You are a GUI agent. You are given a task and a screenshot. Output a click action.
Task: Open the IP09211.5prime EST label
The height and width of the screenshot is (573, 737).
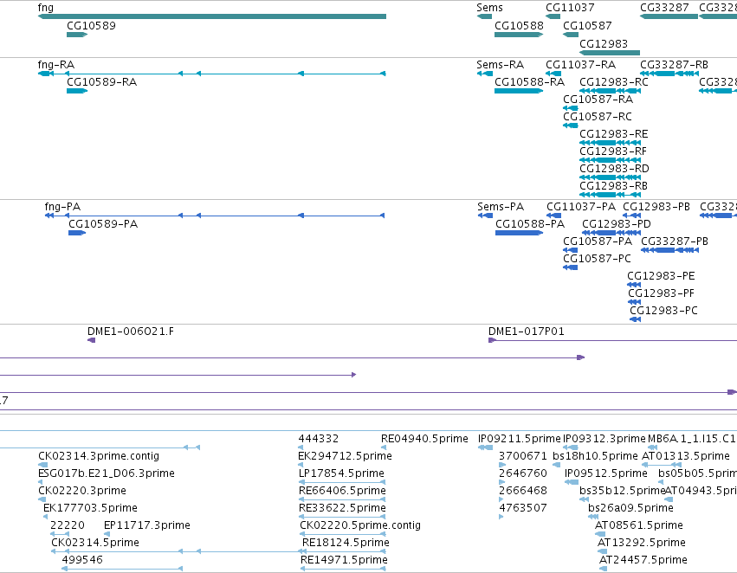520,439
